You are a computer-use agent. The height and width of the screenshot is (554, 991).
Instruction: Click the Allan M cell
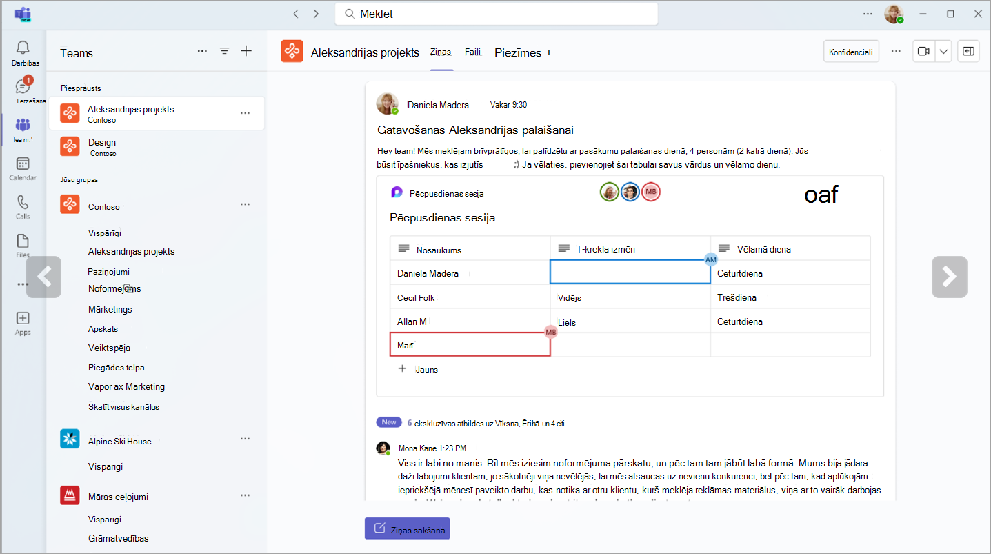click(470, 321)
